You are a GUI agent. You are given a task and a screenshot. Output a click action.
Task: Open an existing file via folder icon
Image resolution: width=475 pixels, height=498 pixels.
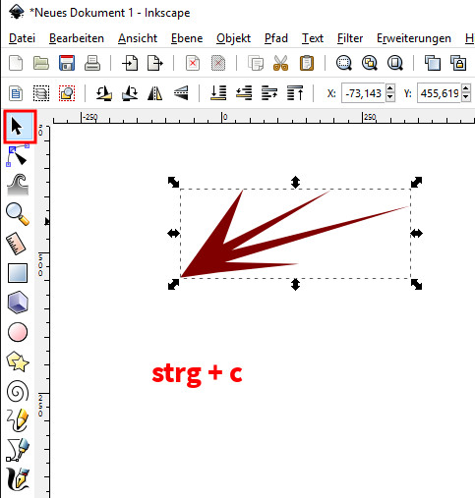click(41, 63)
